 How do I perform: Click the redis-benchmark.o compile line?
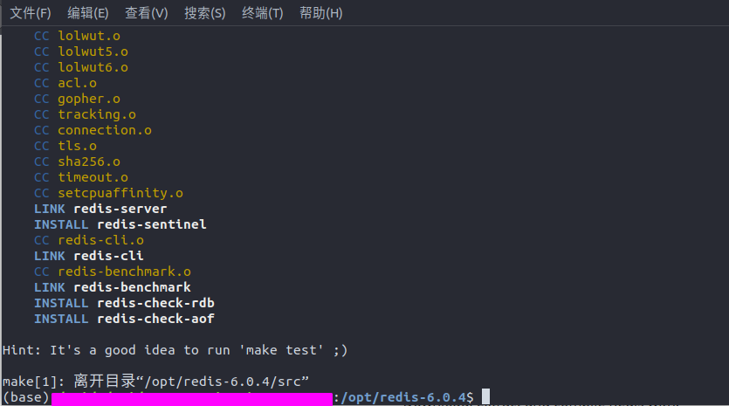click(x=113, y=272)
